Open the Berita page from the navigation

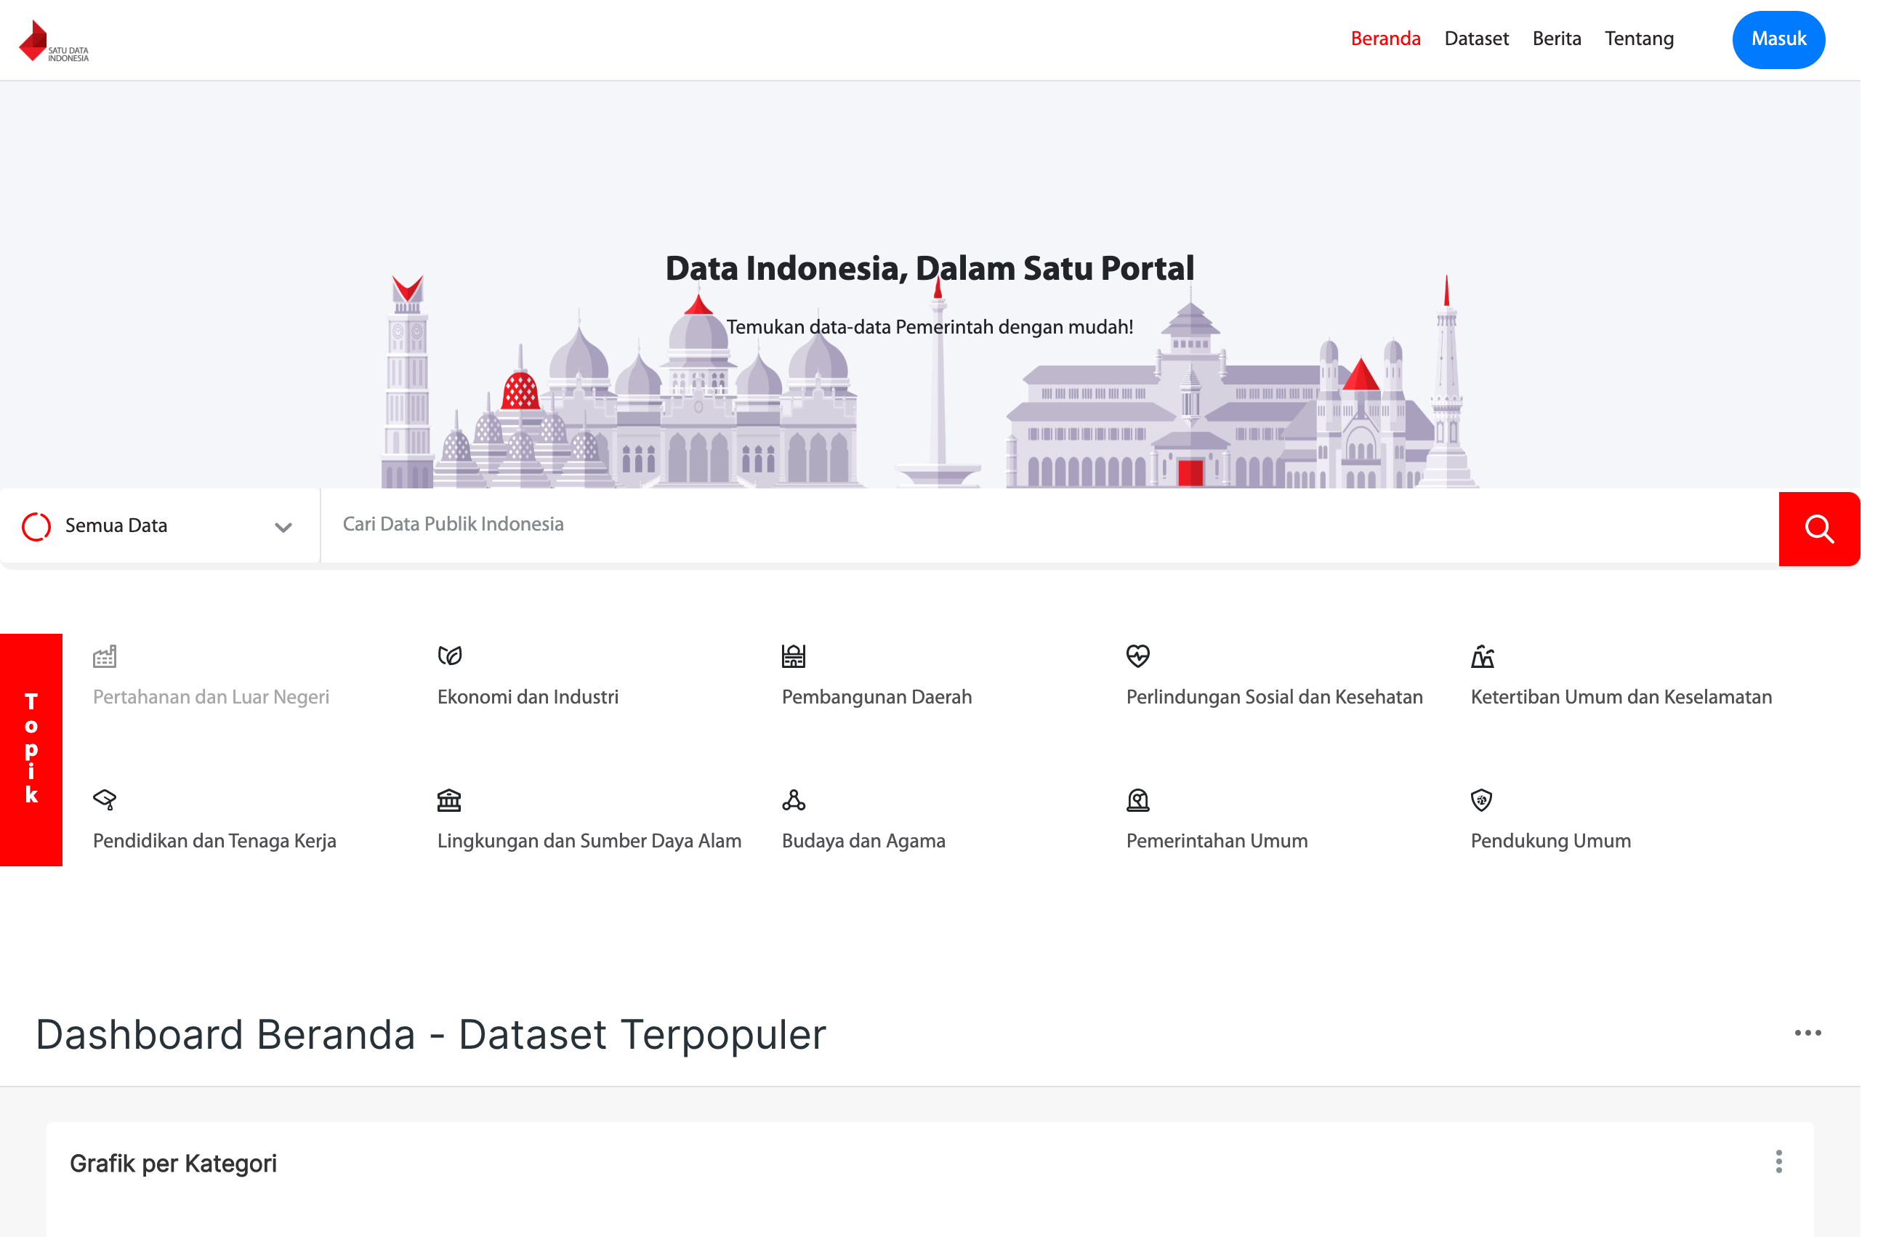1556,38
